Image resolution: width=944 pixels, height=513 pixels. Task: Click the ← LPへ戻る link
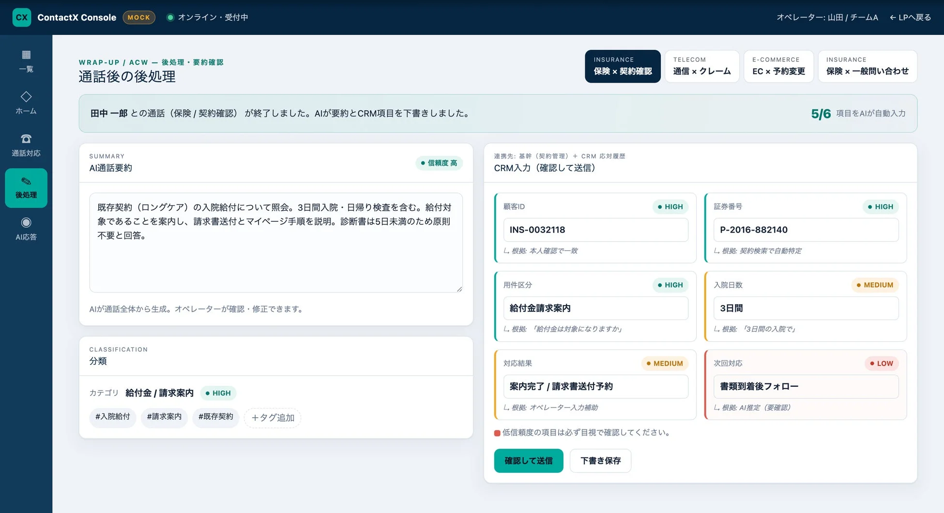click(910, 17)
